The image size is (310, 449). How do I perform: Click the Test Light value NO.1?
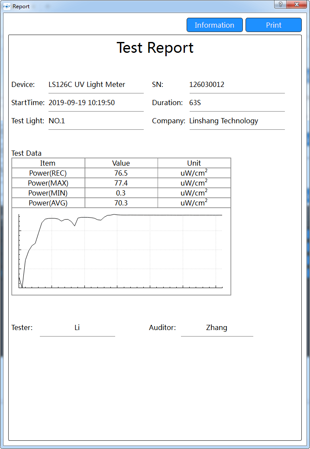pyautogui.click(x=57, y=121)
